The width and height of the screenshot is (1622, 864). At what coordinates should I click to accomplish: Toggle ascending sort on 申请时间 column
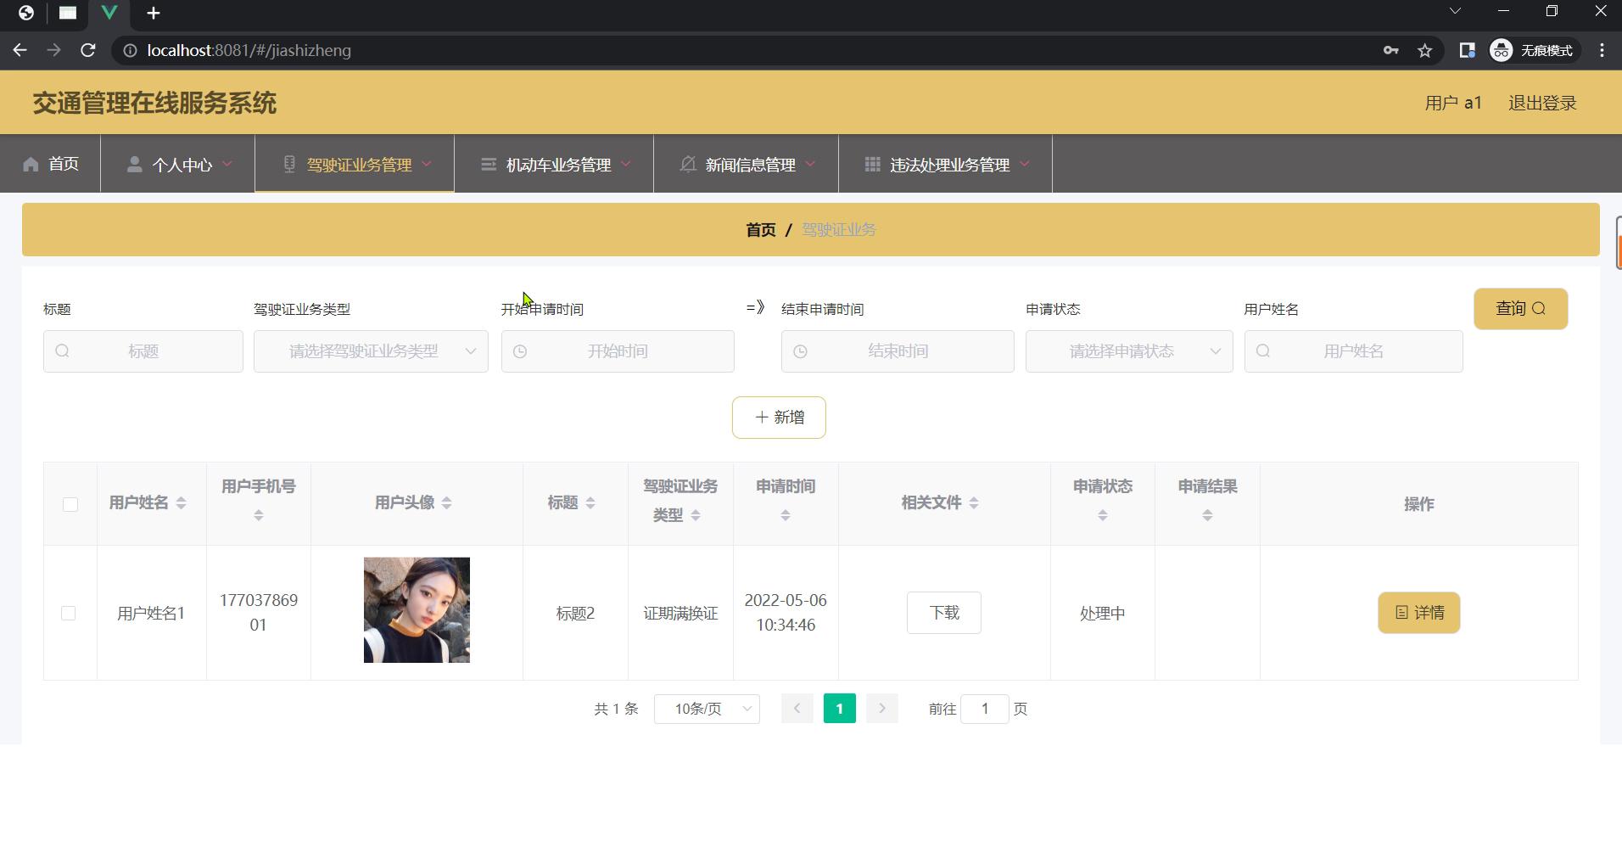click(785, 513)
